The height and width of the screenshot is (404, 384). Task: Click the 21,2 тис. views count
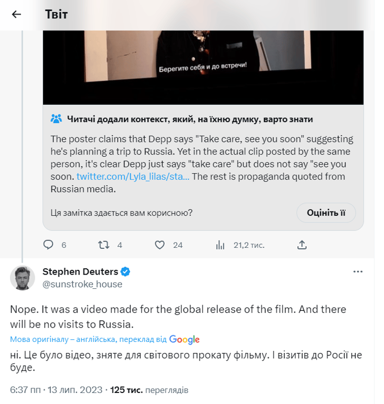(x=249, y=245)
